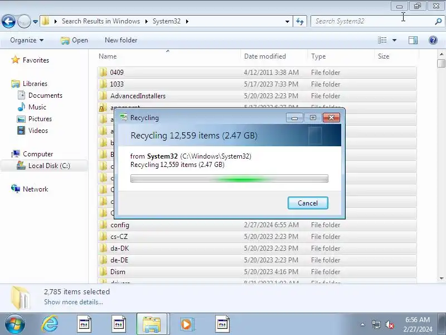Select the System32 breadcrumb
446x335 pixels.
(166, 21)
